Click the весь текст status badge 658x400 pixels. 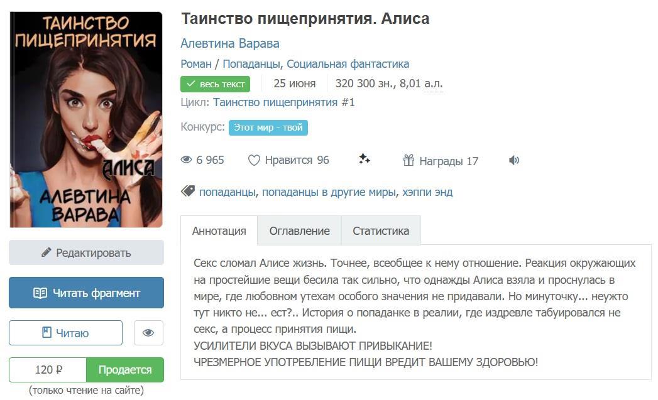(216, 84)
